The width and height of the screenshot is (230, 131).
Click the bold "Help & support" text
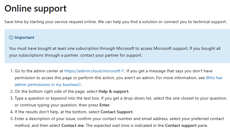coord(114,91)
